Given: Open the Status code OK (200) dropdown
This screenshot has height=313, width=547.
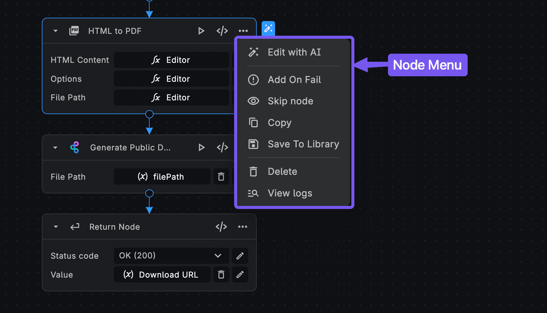Looking at the screenshot, I should click(x=171, y=256).
